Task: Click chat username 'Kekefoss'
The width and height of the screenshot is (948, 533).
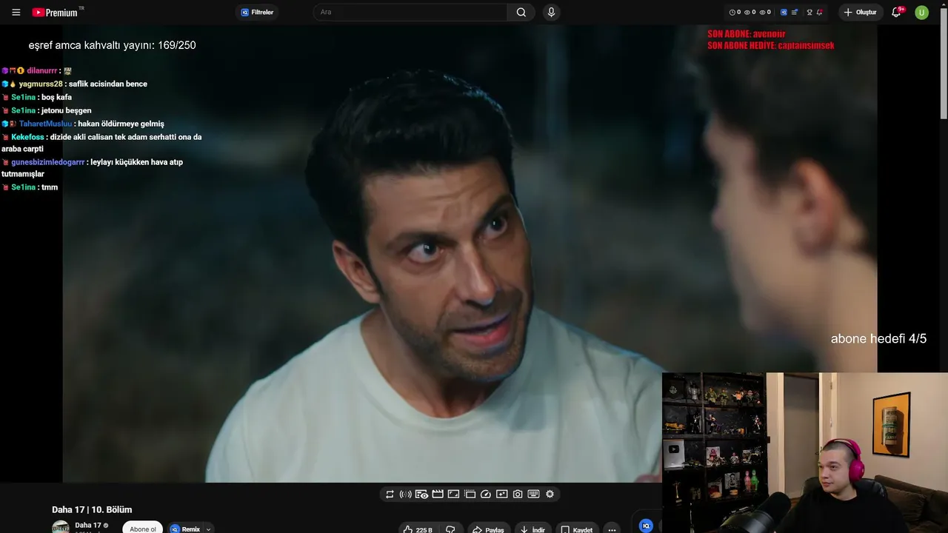Action: [x=27, y=137]
